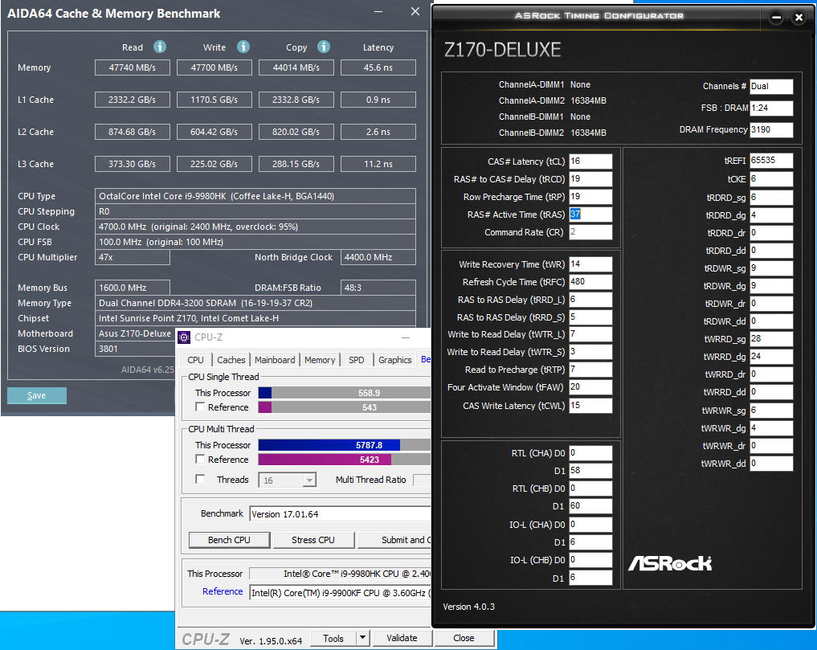Click the Memory Read value 47740 MB/s
This screenshot has height=650, width=817.
pos(133,67)
